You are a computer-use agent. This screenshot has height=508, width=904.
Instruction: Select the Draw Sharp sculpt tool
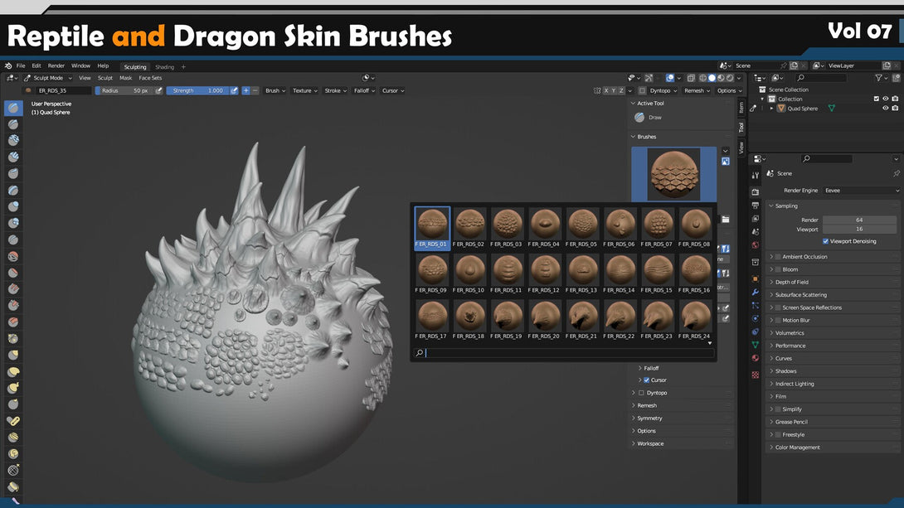click(x=13, y=123)
